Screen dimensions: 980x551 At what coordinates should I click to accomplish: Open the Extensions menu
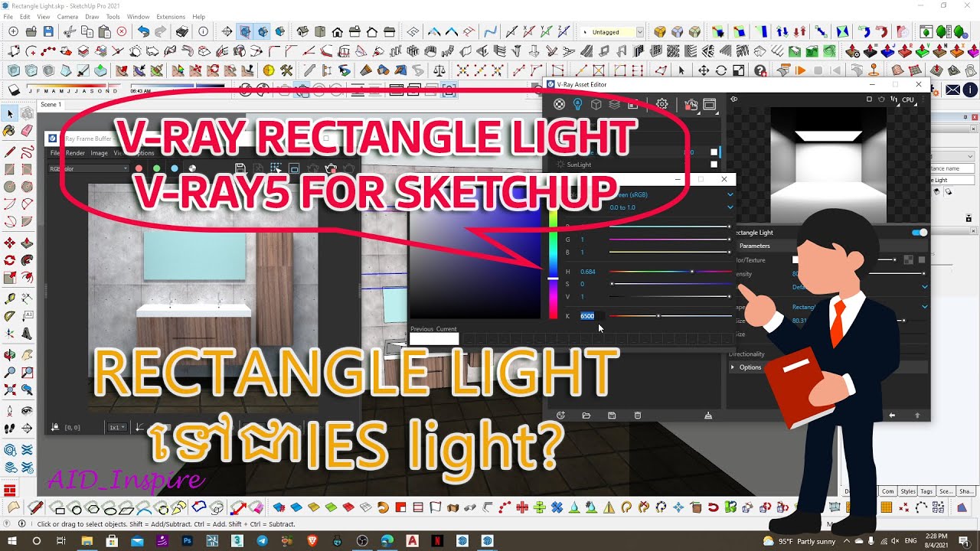point(171,17)
